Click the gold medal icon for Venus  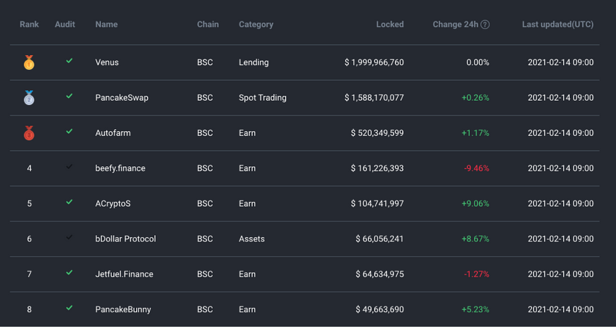29,62
